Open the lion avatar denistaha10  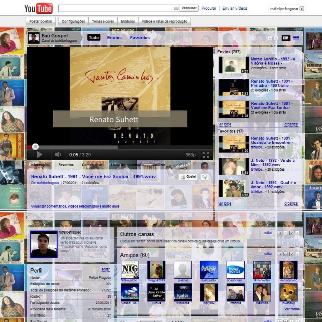coord(288,270)
